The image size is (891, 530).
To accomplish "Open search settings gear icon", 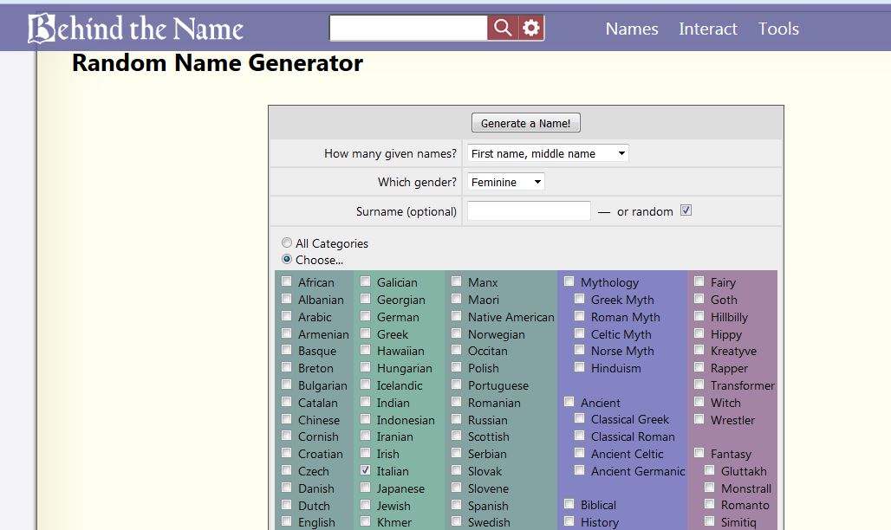I will [531, 29].
